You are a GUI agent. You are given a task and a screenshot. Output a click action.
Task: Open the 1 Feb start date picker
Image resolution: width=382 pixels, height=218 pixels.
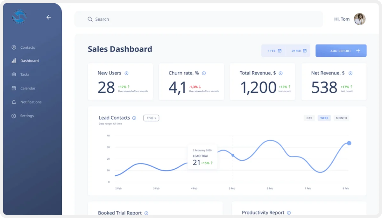tap(274, 51)
